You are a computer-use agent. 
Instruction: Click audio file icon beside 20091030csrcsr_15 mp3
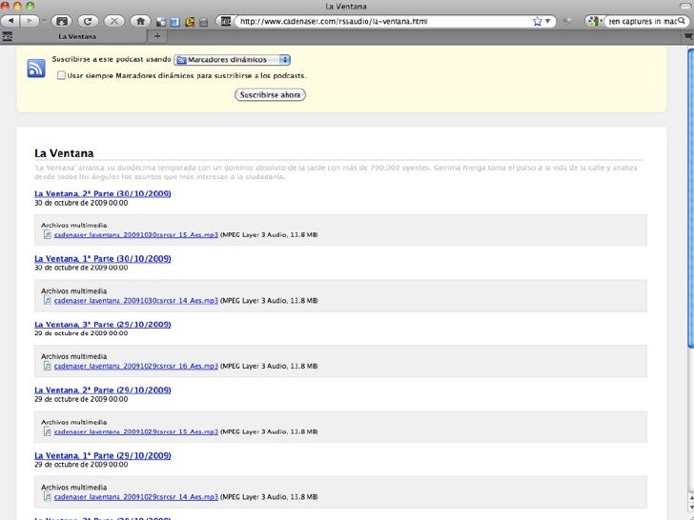(x=48, y=234)
